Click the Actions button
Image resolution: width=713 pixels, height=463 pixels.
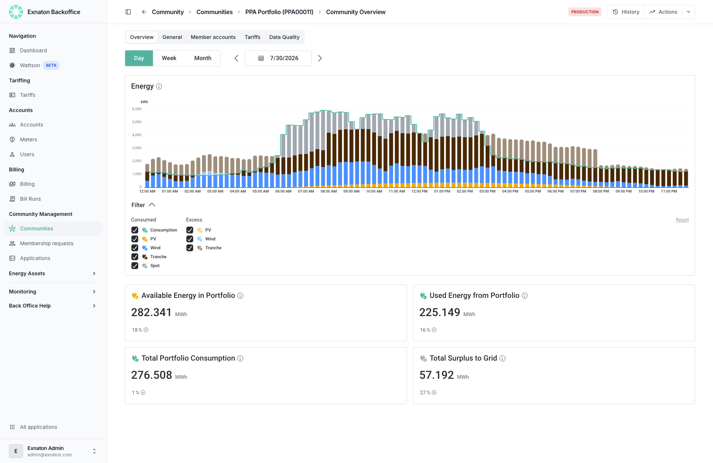pyautogui.click(x=663, y=12)
